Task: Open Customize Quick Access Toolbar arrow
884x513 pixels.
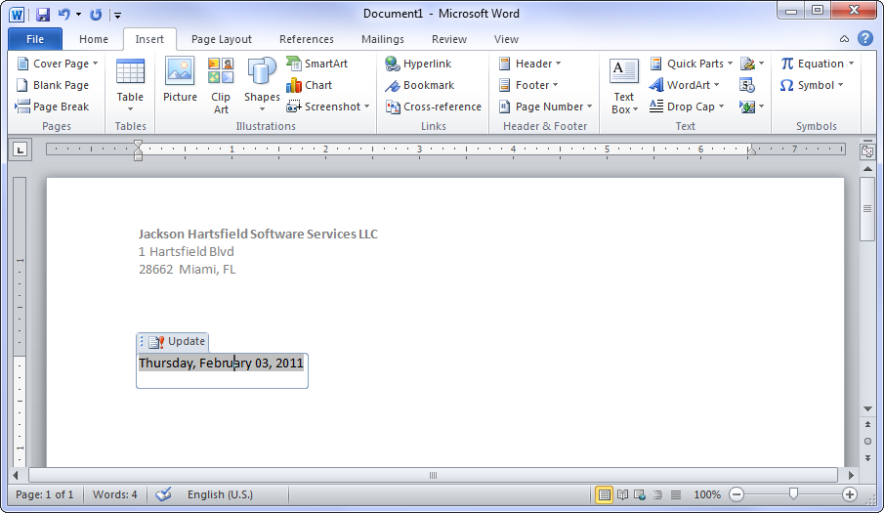Action: point(117,16)
